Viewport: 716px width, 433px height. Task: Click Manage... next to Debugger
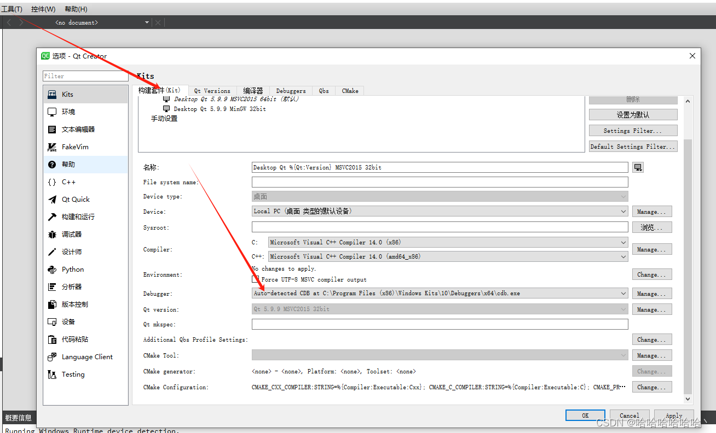(651, 294)
